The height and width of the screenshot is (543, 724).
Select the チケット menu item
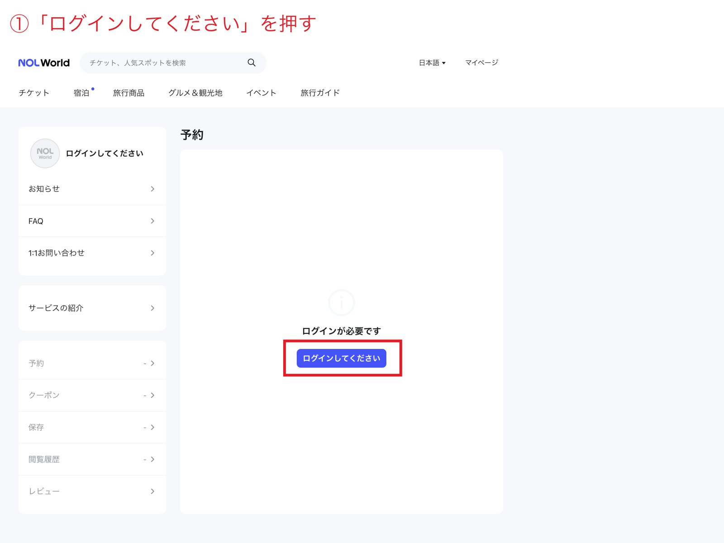pos(34,93)
